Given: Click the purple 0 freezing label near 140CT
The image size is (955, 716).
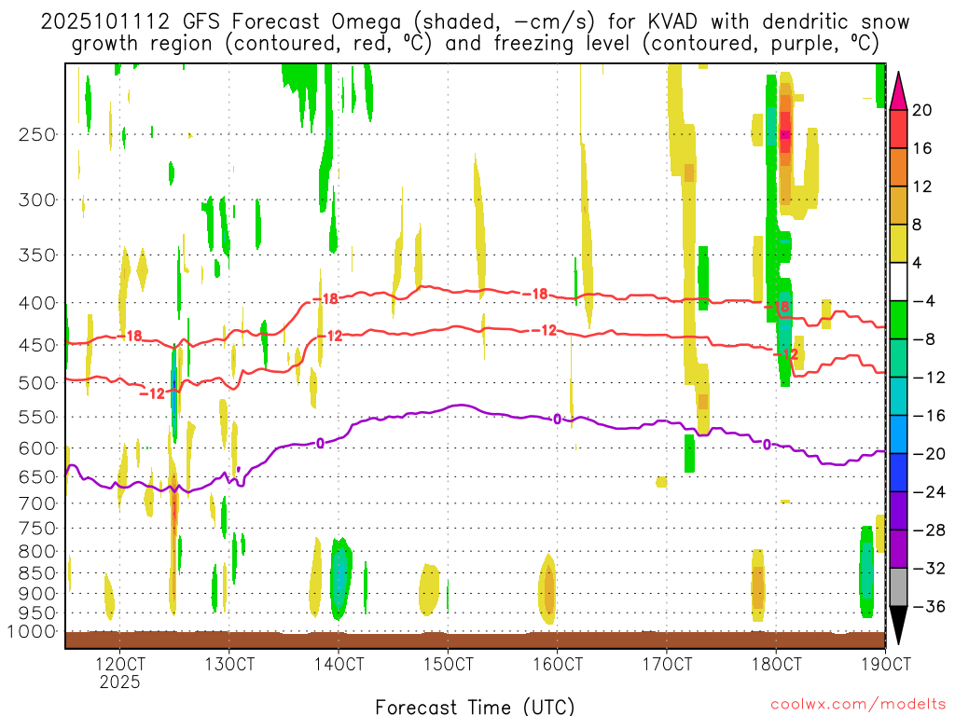Looking at the screenshot, I should click(x=321, y=443).
